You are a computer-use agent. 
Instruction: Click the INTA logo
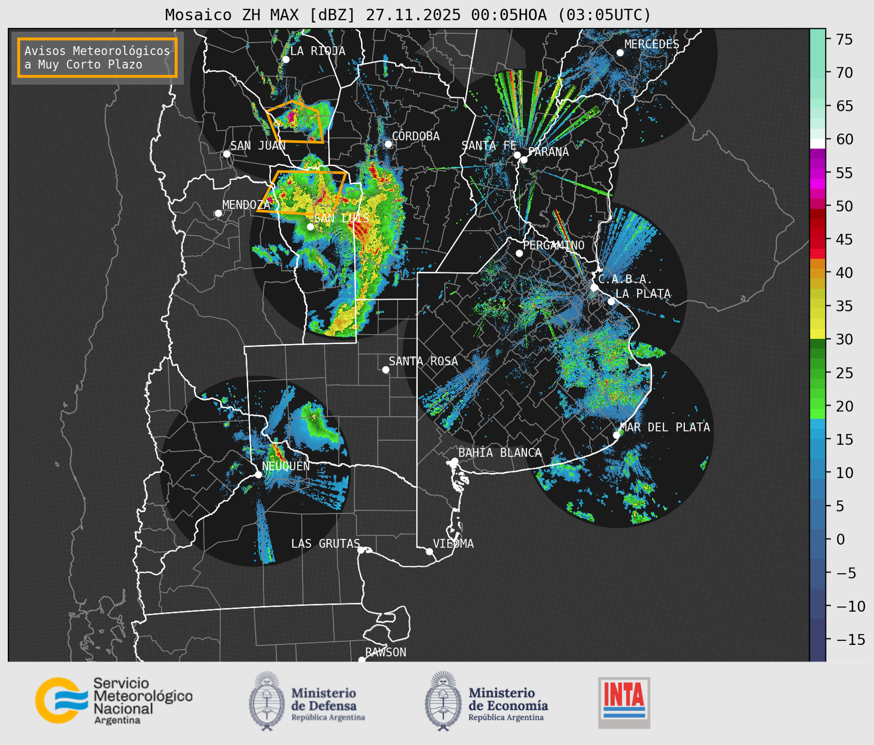[x=624, y=703]
